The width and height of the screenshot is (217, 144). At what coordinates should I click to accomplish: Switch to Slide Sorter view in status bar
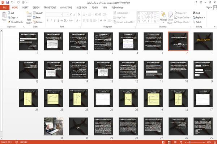pyautogui.click(x=169, y=142)
